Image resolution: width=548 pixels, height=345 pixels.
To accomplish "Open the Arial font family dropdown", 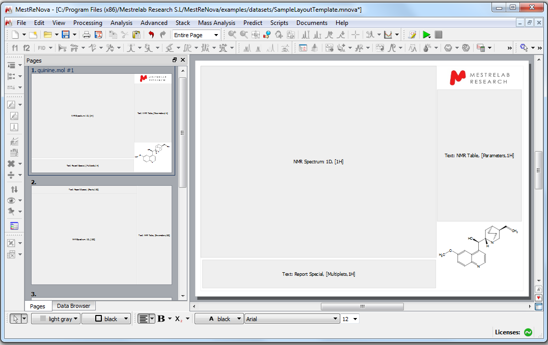I will click(292, 319).
